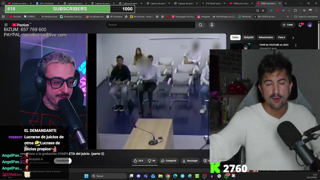Screen dimensions: 320x180
Task: Select the Todos filter chip
Action: pyautogui.click(x=235, y=37)
